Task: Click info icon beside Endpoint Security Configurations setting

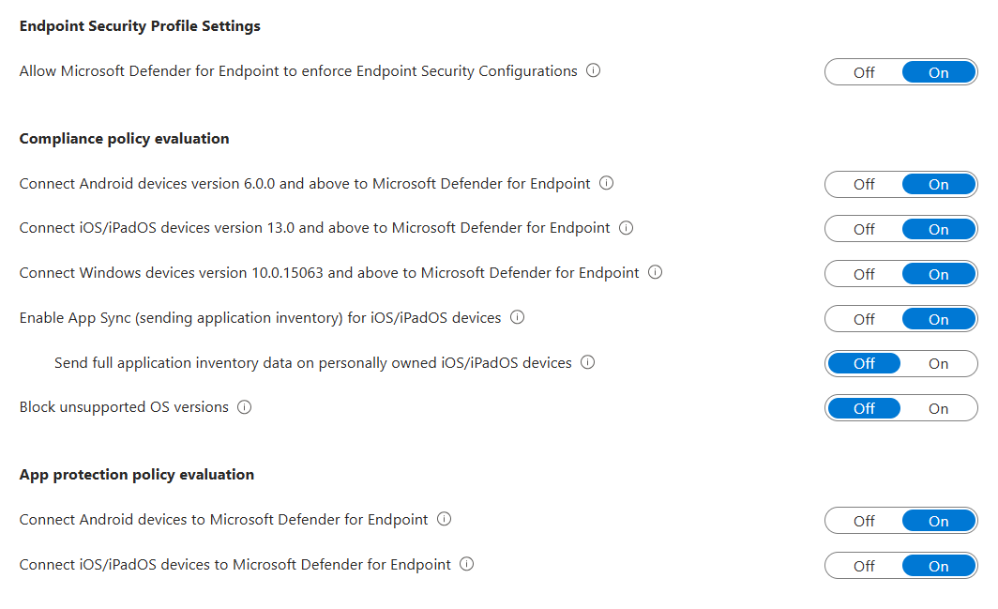Action: (593, 70)
